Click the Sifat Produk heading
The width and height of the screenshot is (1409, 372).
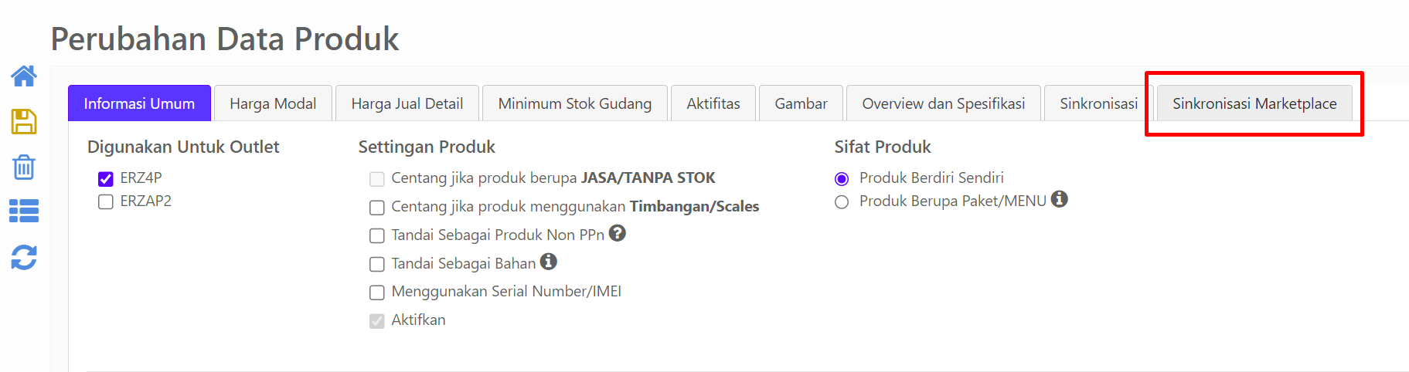pyautogui.click(x=883, y=147)
